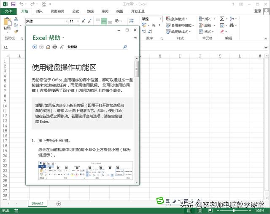
Task: Click the Sign in link
Action: coord(258,11)
